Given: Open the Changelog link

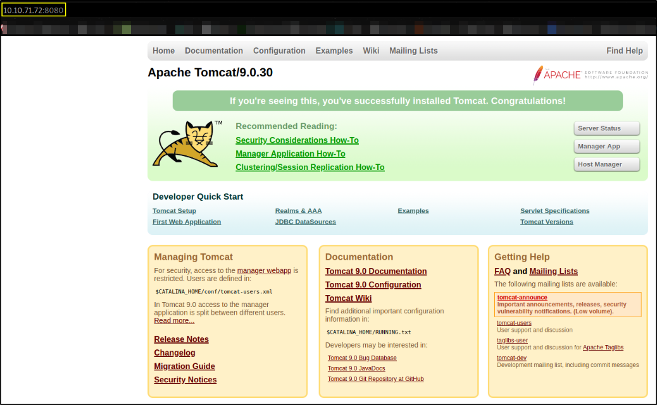Looking at the screenshot, I should click(x=174, y=353).
